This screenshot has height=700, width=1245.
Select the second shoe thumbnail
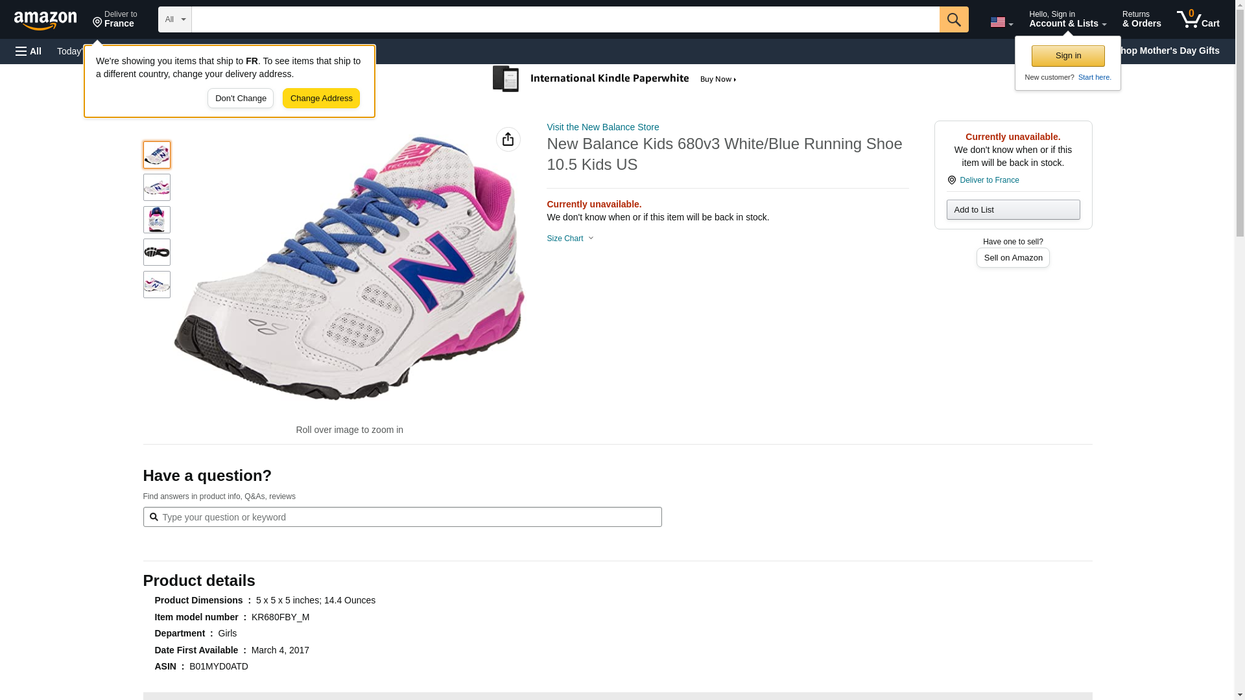coord(156,187)
